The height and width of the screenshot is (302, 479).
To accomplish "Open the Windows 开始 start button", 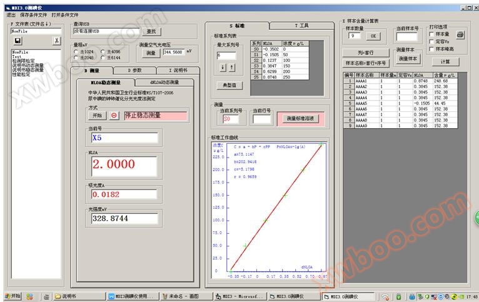I will click(12, 296).
